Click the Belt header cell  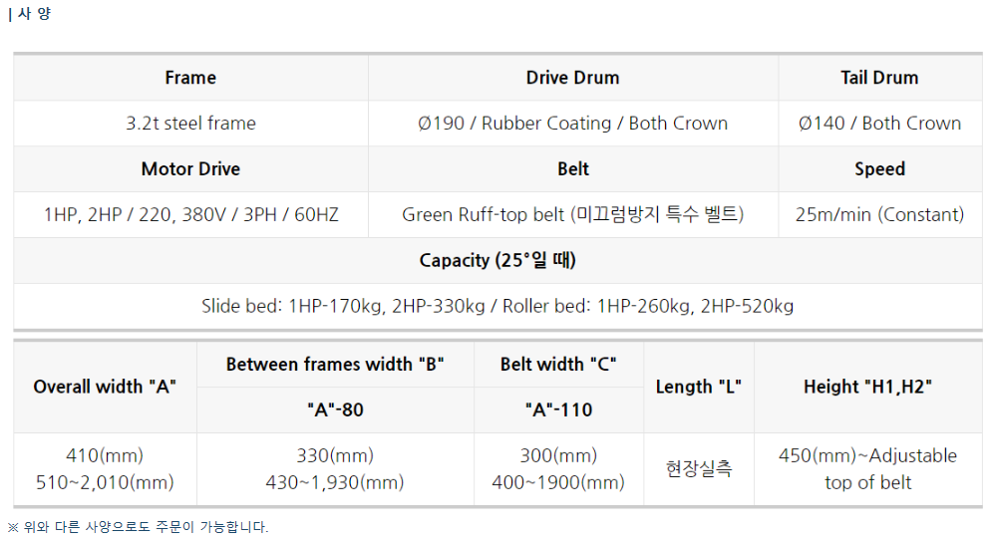click(x=572, y=169)
